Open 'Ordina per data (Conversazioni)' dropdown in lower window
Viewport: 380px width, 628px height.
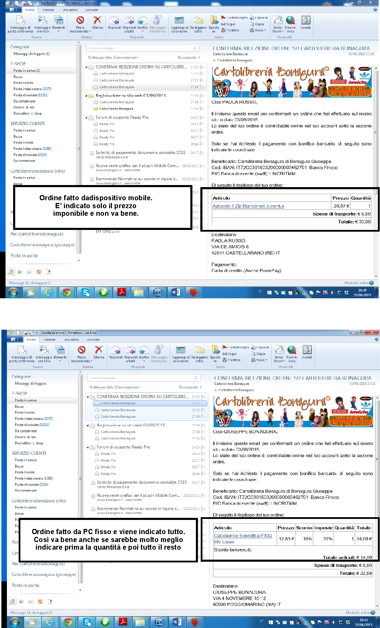click(x=115, y=387)
